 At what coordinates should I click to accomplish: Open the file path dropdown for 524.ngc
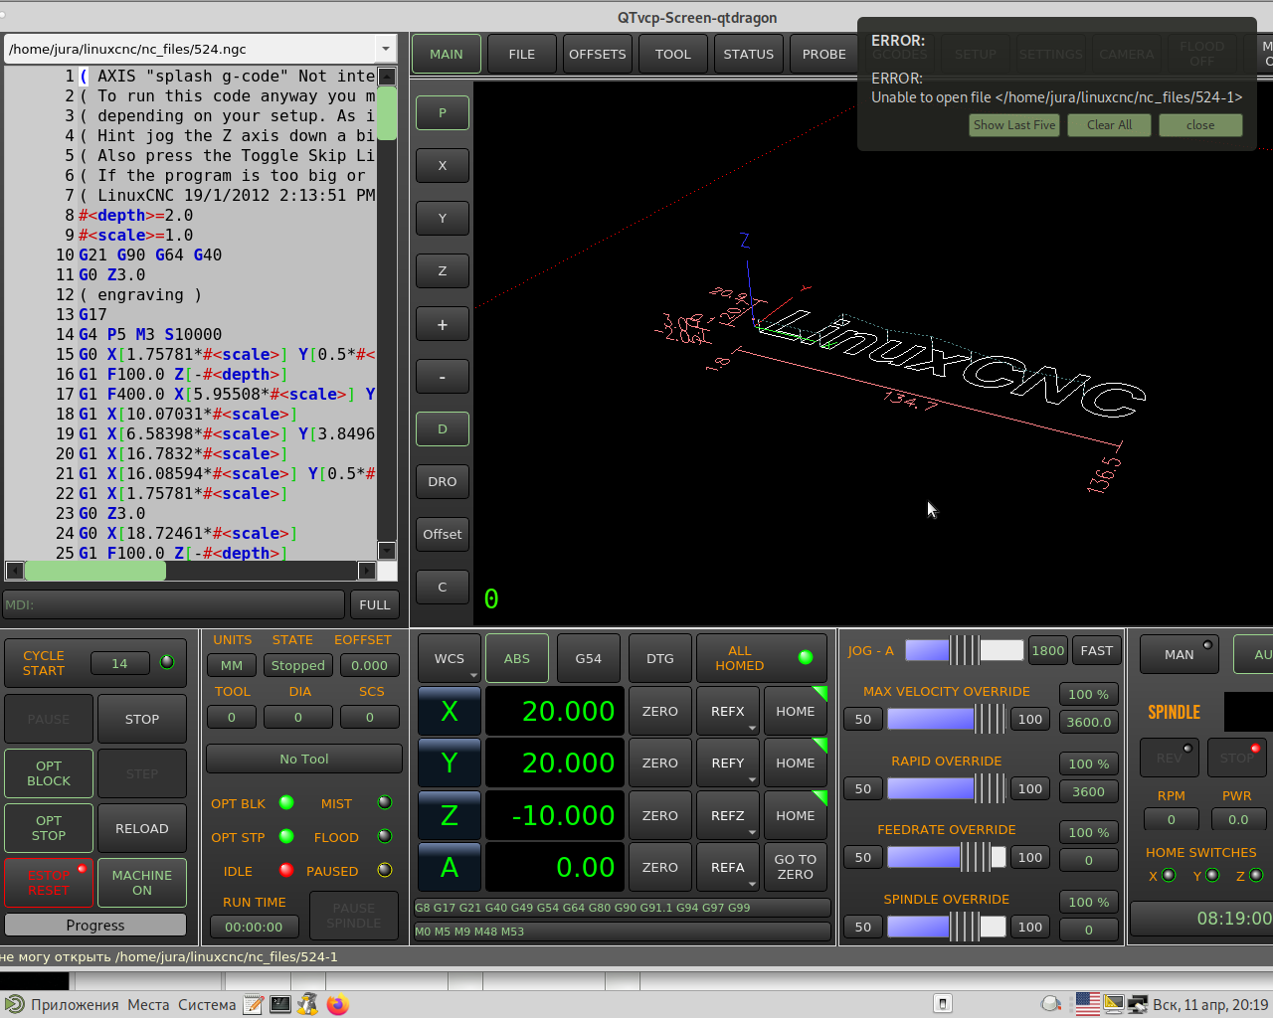[x=386, y=49]
